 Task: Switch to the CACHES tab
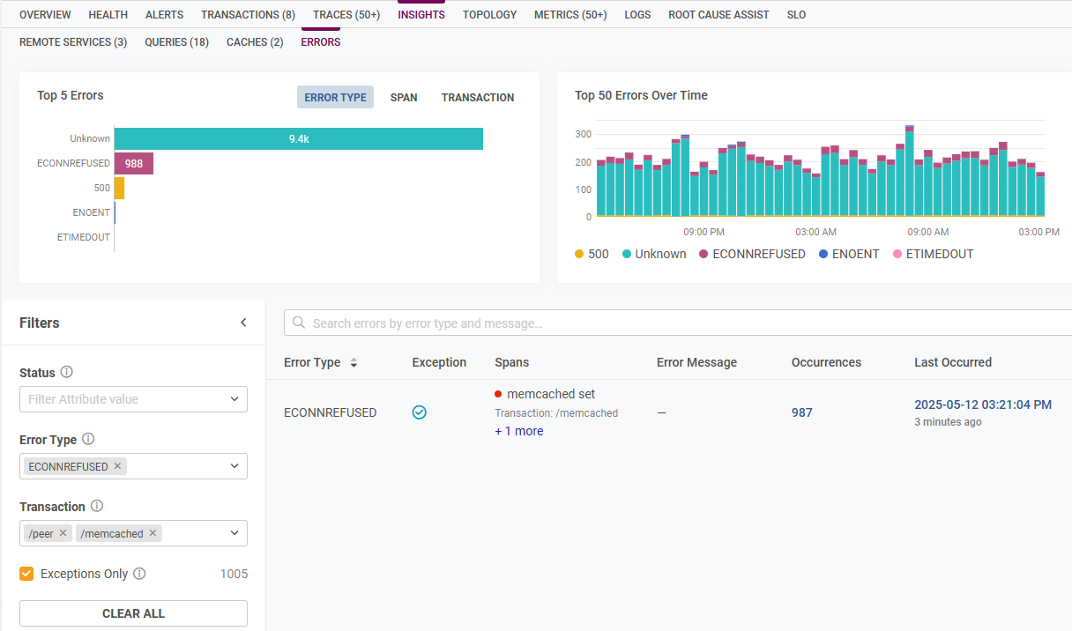[254, 41]
